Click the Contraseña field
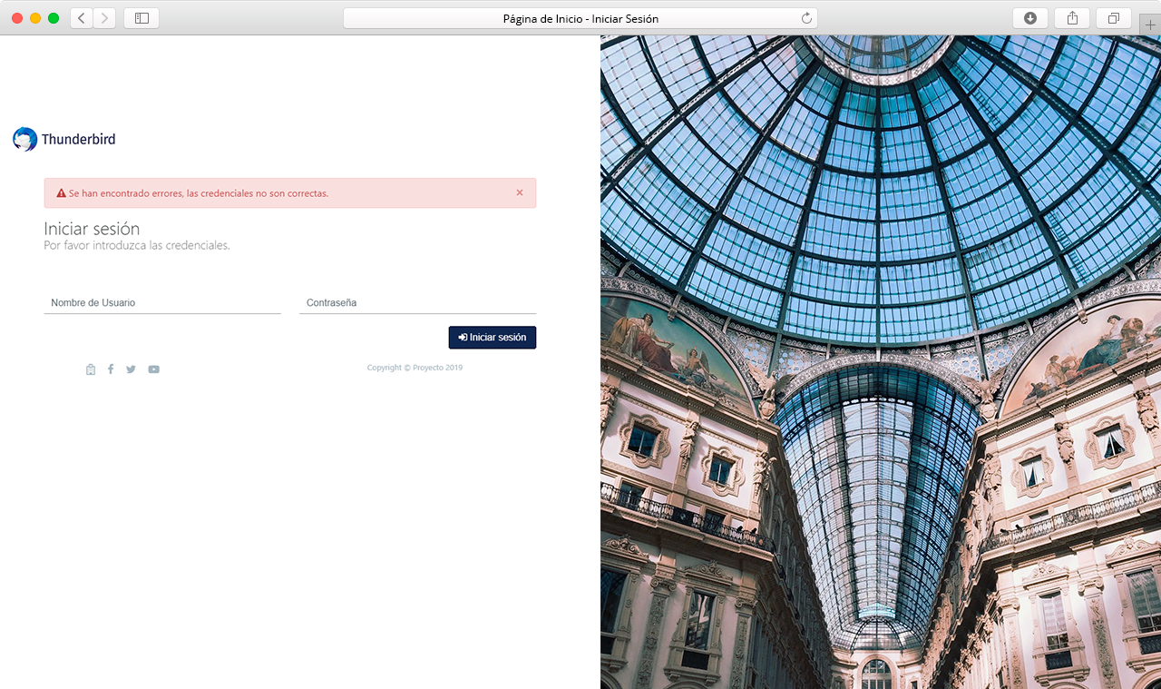This screenshot has width=1161, height=689. click(417, 302)
